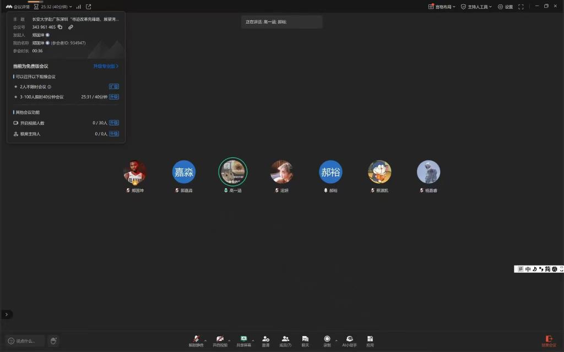Click the 升级专业版 upgrade link
This screenshot has width=564, height=352.
coord(106,66)
